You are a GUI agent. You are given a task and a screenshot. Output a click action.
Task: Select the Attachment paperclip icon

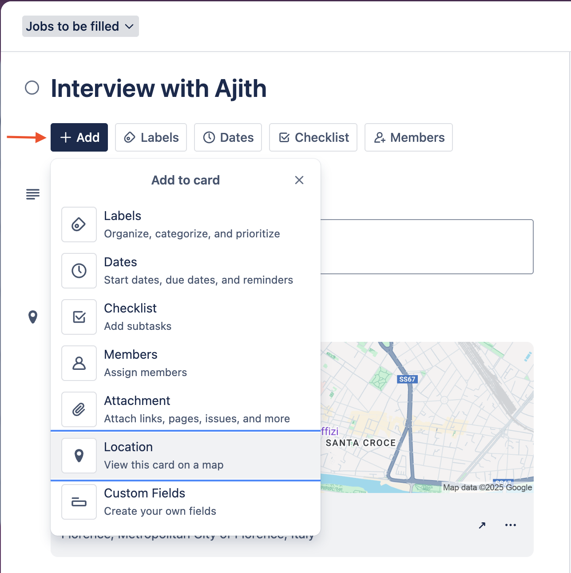coord(79,409)
